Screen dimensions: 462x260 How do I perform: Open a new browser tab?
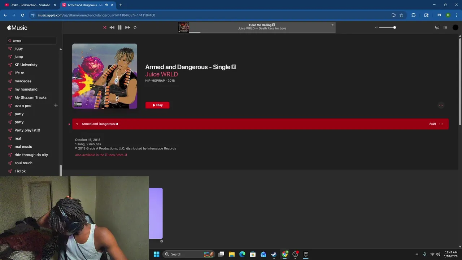pyautogui.click(x=121, y=5)
